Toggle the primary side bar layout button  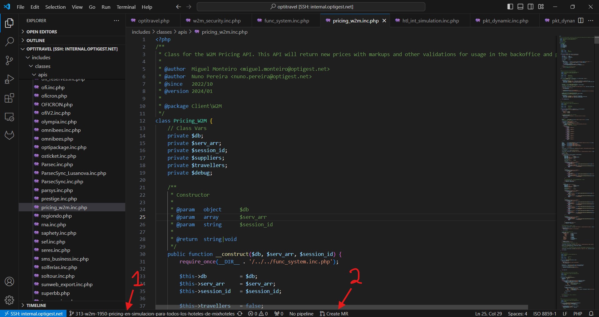[510, 7]
